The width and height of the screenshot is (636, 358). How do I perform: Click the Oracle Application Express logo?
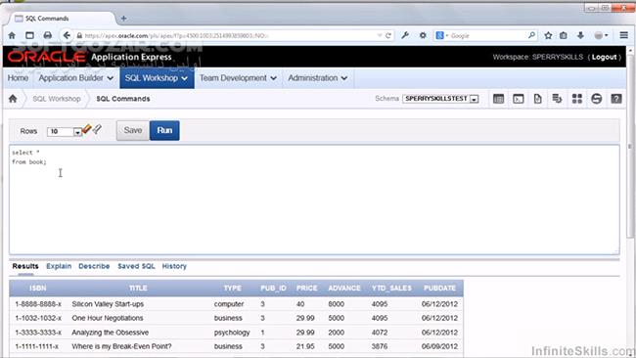90,57
